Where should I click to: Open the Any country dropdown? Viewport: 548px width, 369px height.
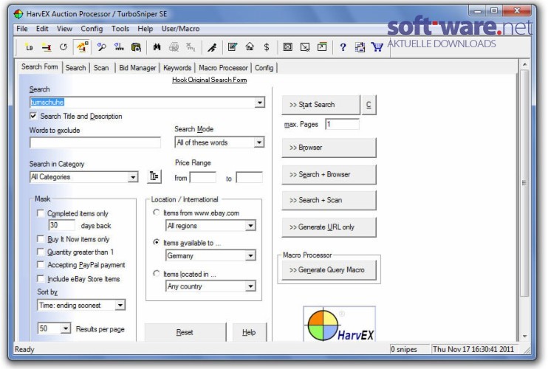[x=250, y=286]
